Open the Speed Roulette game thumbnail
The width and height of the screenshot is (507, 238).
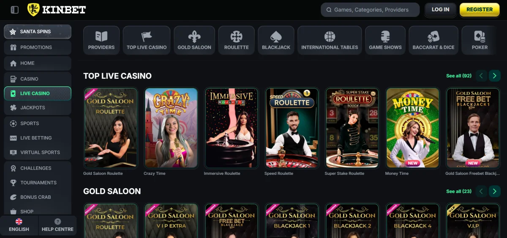292,128
